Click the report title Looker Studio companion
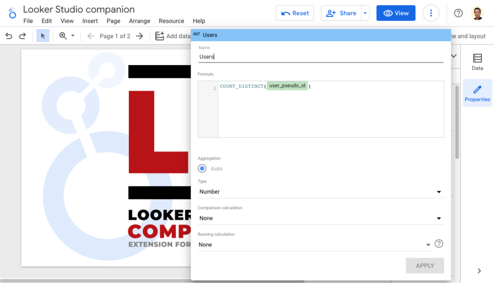 tap(79, 10)
